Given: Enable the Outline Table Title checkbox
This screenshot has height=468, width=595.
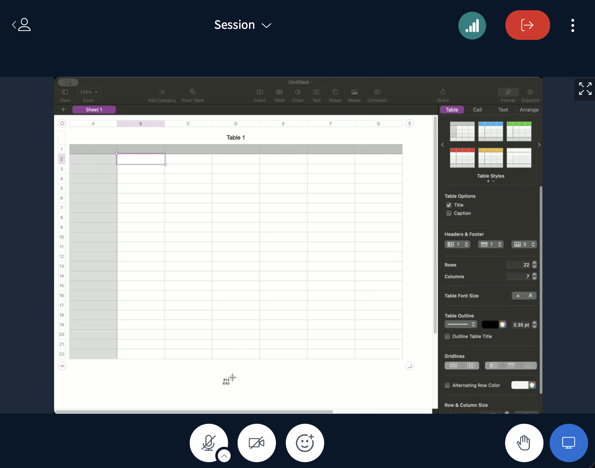Looking at the screenshot, I should (447, 336).
